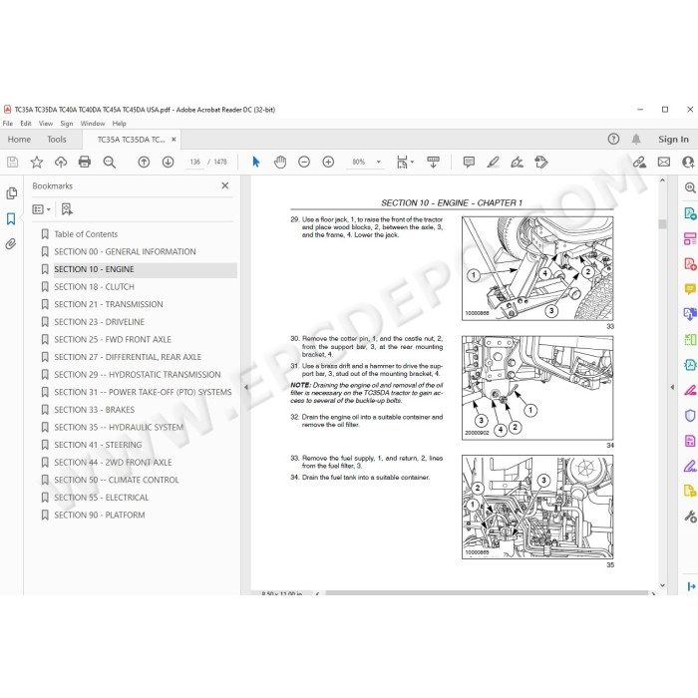Share link to file icon
The width and height of the screenshot is (698, 698).
(640, 162)
